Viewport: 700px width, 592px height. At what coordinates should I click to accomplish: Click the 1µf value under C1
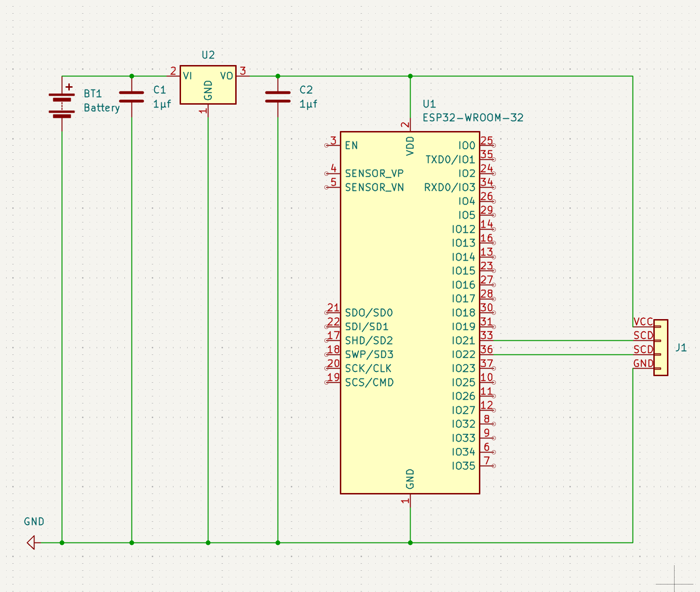tap(162, 104)
